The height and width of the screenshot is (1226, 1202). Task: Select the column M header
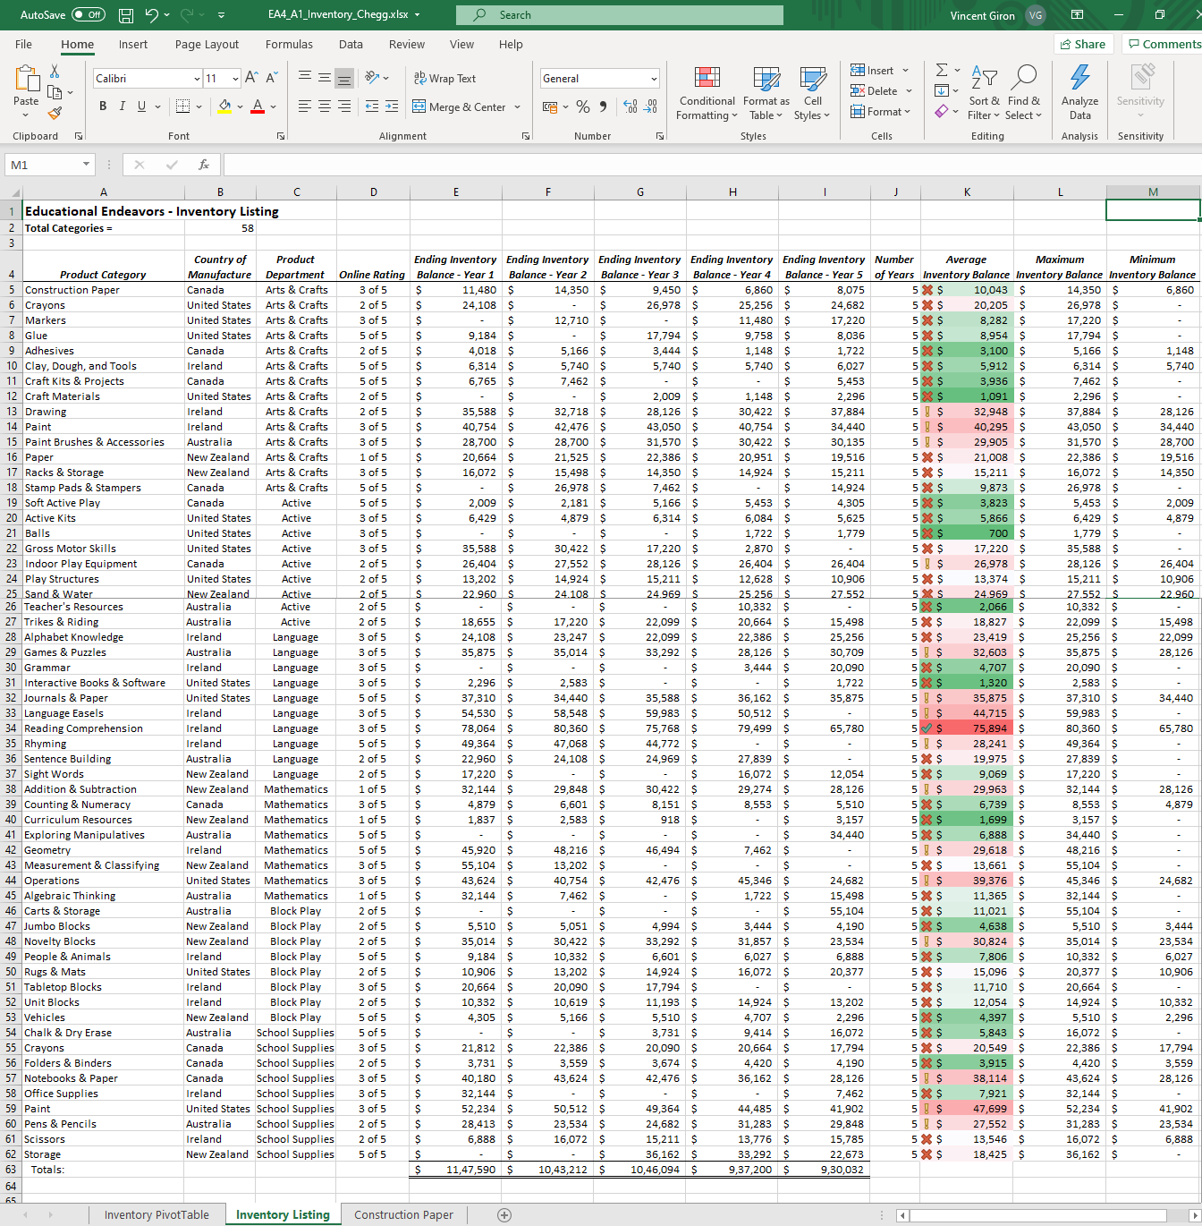1153,192
